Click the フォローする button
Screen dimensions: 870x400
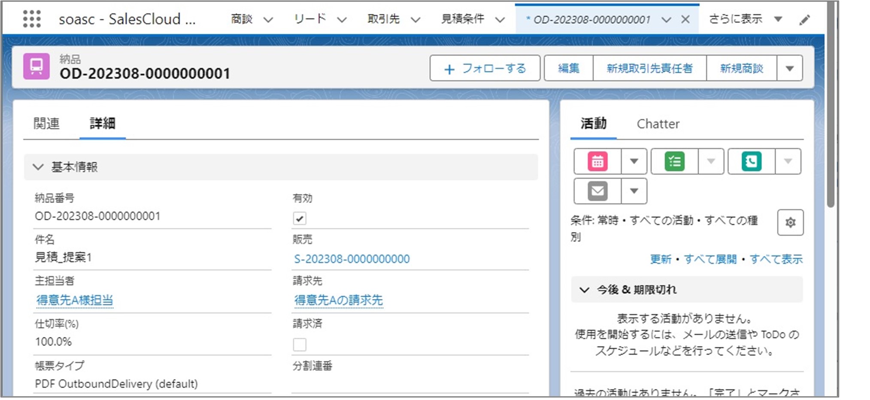click(x=485, y=68)
